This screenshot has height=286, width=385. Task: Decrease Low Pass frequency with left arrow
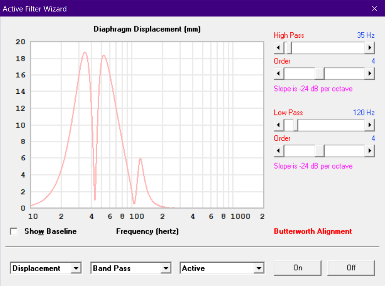point(279,125)
